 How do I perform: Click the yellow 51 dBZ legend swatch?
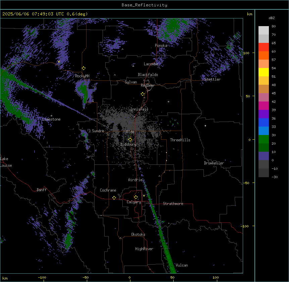[x=264, y=72]
